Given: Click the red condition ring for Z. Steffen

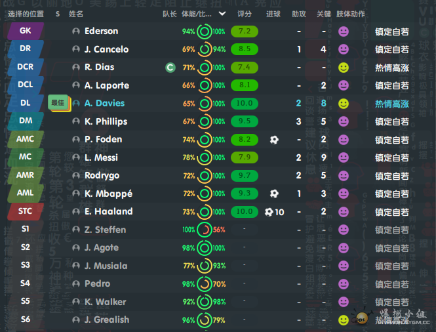Looking at the screenshot, I should click(x=204, y=230).
